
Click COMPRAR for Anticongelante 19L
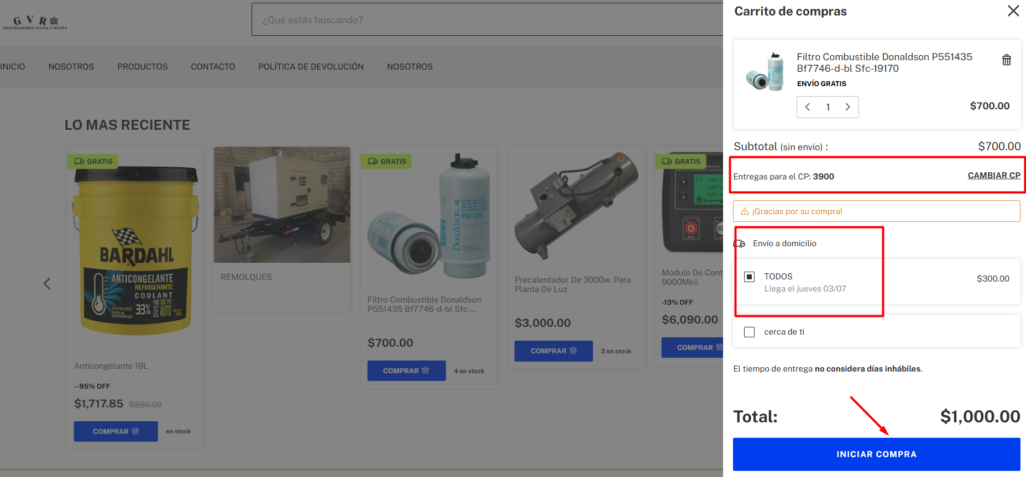[116, 432]
